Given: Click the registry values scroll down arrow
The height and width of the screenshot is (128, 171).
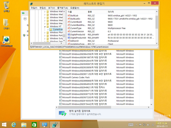Looking at the screenshot, I should tap(157, 43).
